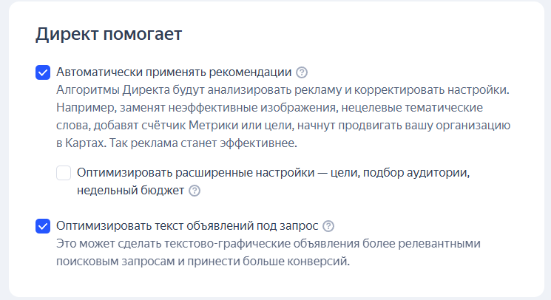The height and width of the screenshot is (300, 551).
Task: Click the text в Картах. Так реклама станет эффективнее
Action: click(x=177, y=143)
